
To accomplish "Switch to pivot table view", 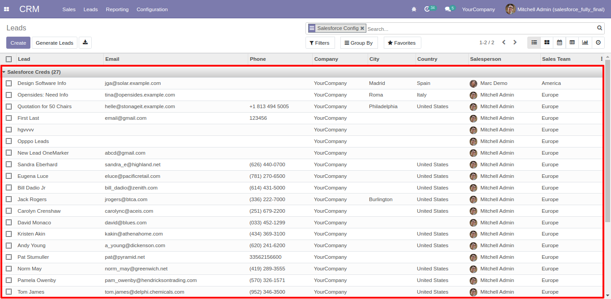I will [572, 42].
